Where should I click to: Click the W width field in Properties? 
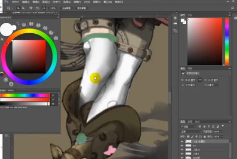tap(190, 80)
